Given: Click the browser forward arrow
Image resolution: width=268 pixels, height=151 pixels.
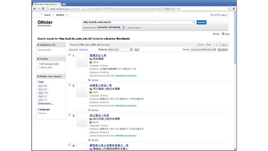Looking at the screenshot, I should pyautogui.click(x=39, y=8).
